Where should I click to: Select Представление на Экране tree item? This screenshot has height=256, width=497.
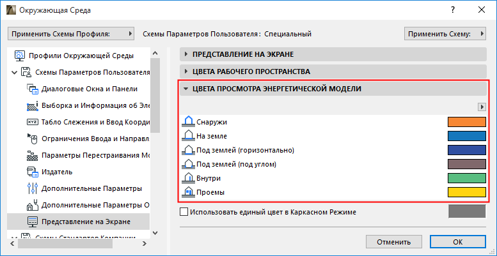(x=86, y=222)
